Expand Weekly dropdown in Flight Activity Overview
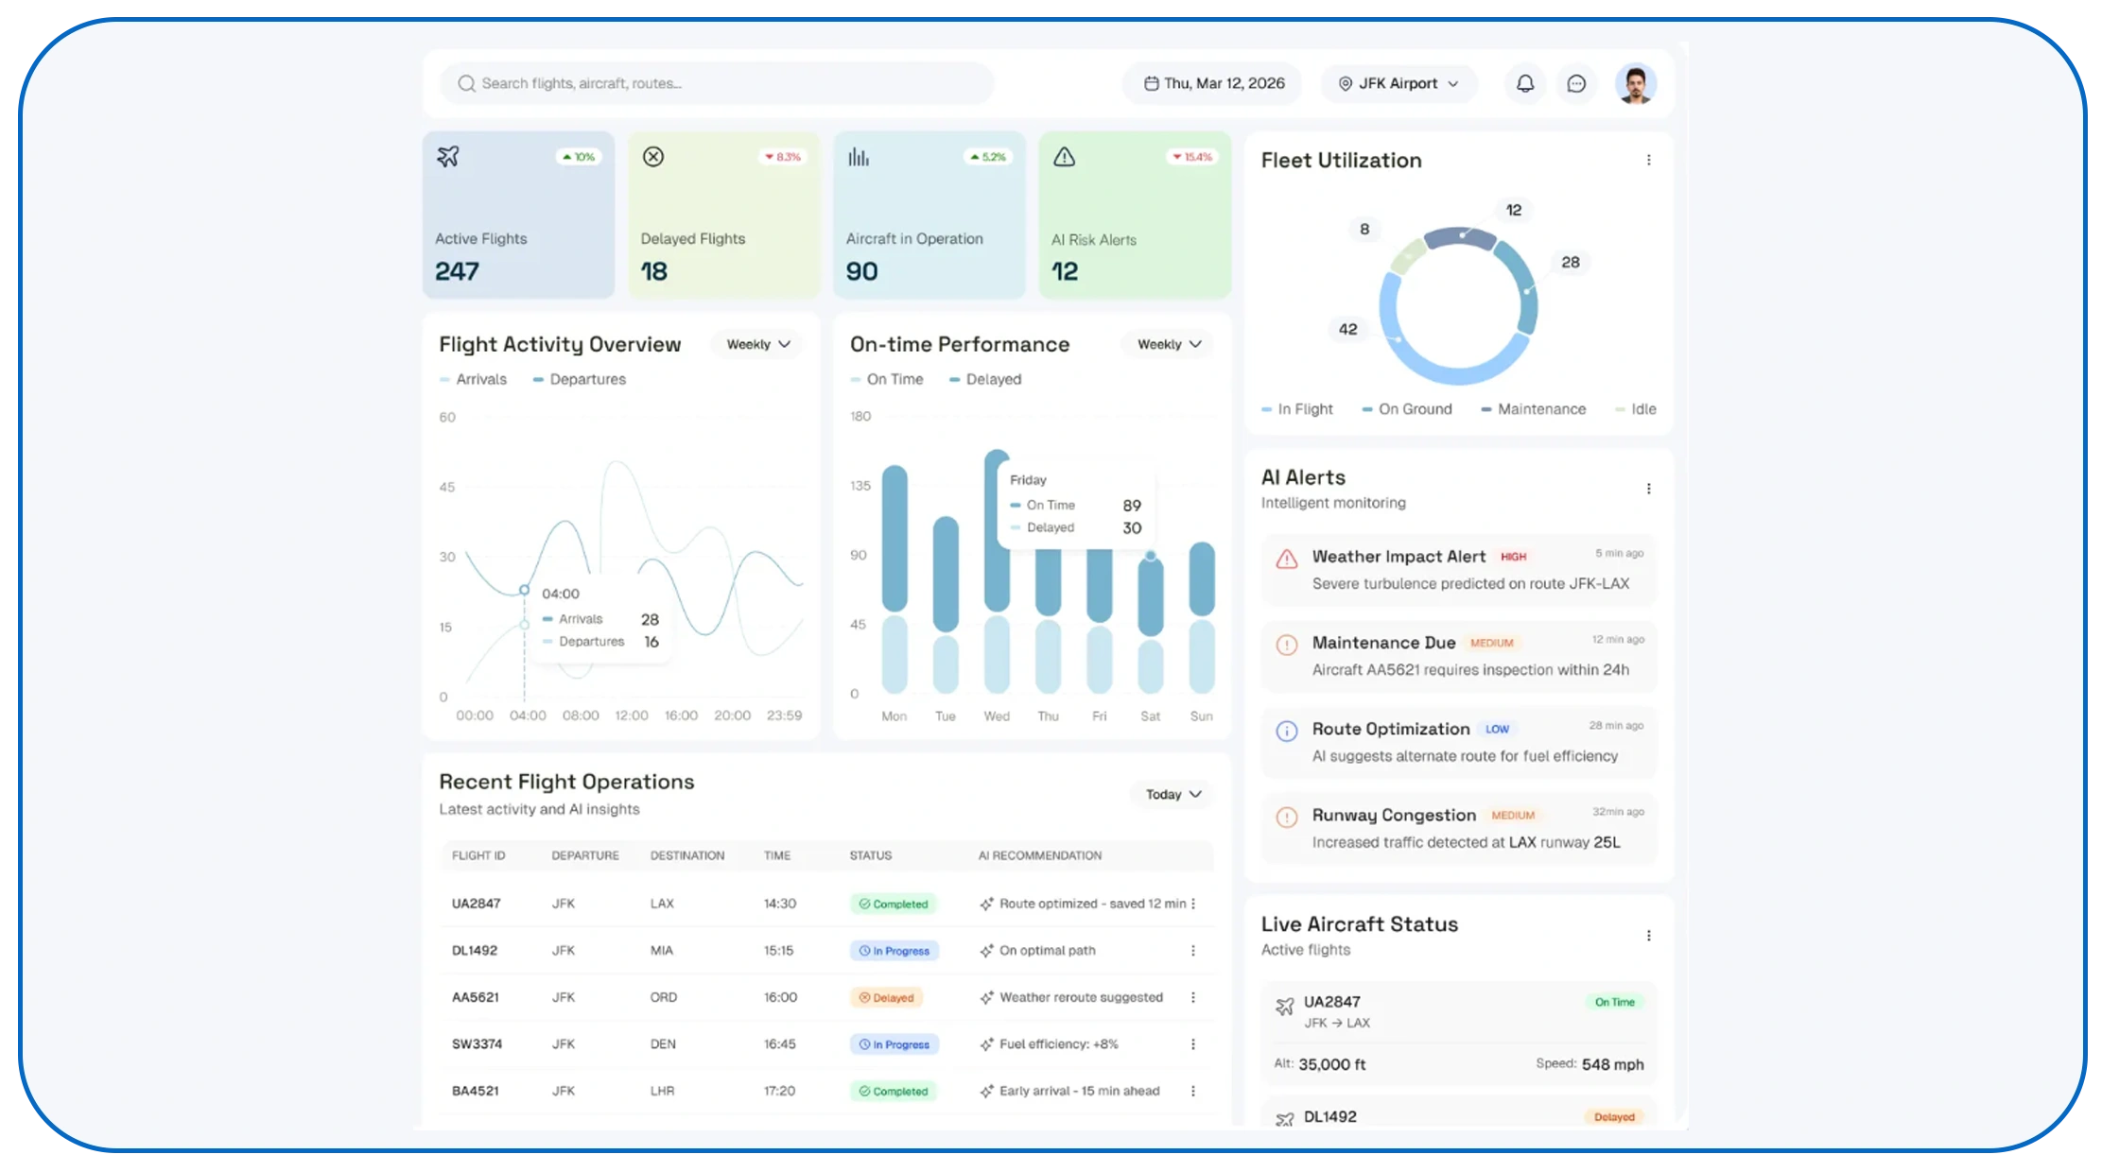2102x1172 pixels. pyautogui.click(x=758, y=345)
